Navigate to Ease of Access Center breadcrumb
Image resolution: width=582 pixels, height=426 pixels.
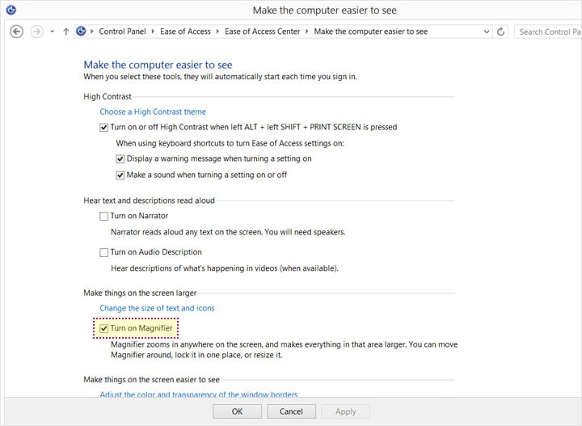tap(262, 32)
